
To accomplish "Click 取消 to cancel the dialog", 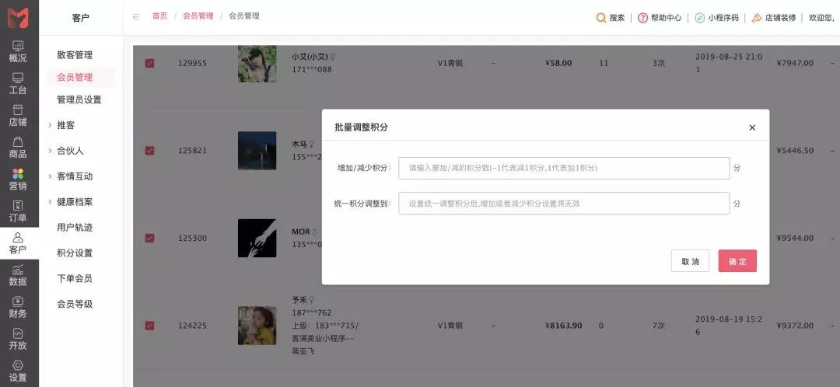I will coord(690,261).
